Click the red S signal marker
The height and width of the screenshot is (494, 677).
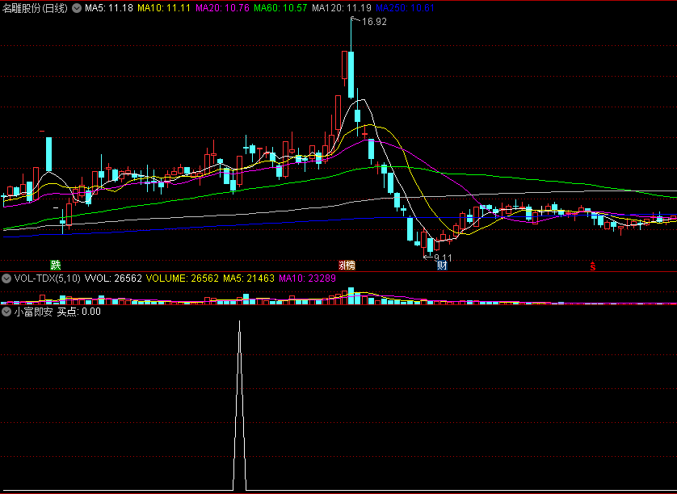[x=593, y=266]
